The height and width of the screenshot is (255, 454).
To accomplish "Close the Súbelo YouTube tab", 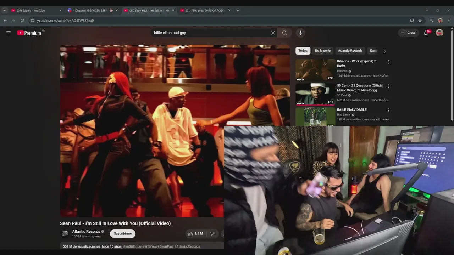I will point(60,11).
